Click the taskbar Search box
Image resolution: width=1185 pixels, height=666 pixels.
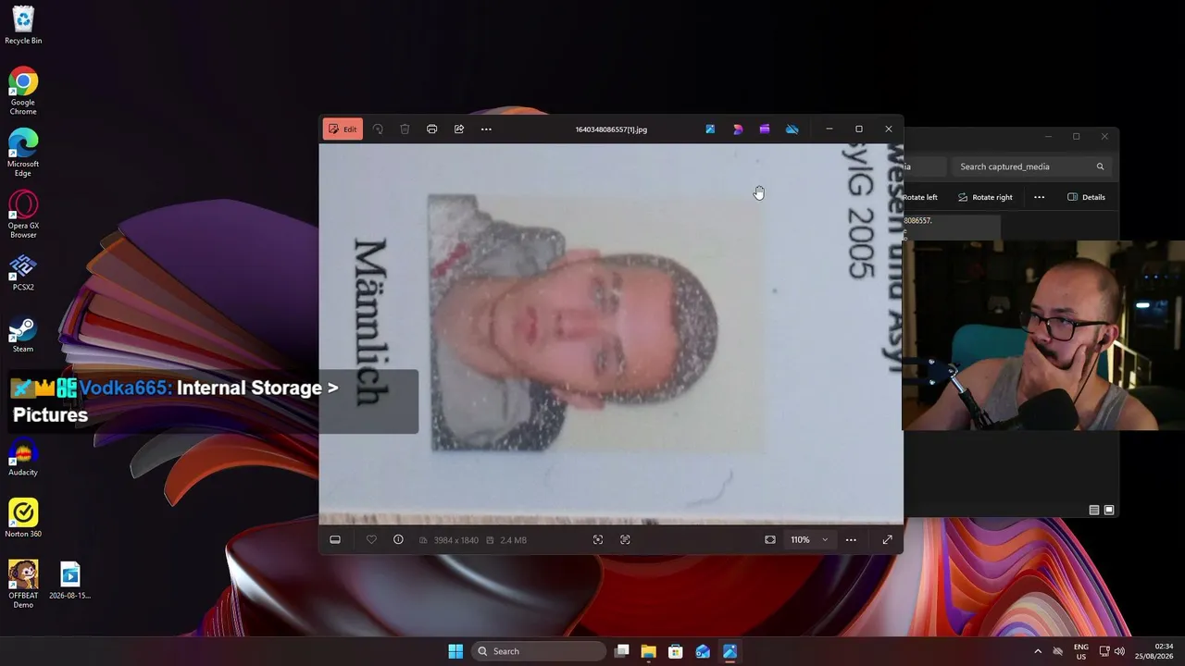tap(538, 651)
